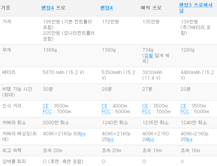Open 25fps link in the 팬텀4 column
Image resolution: width=217 pixels, height=166 pixels.
110,139
